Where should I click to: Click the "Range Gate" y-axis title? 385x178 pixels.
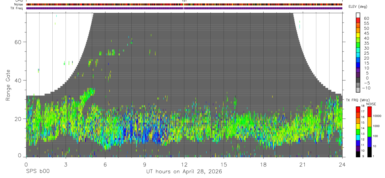tap(8, 85)
